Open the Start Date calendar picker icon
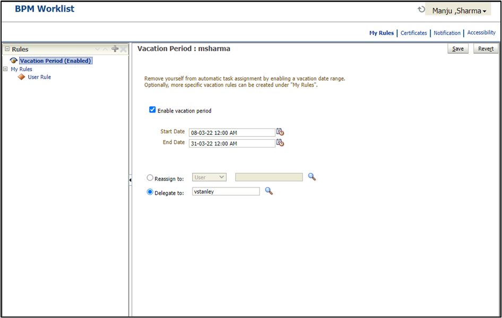The width and height of the screenshot is (502, 318). pyautogui.click(x=280, y=132)
